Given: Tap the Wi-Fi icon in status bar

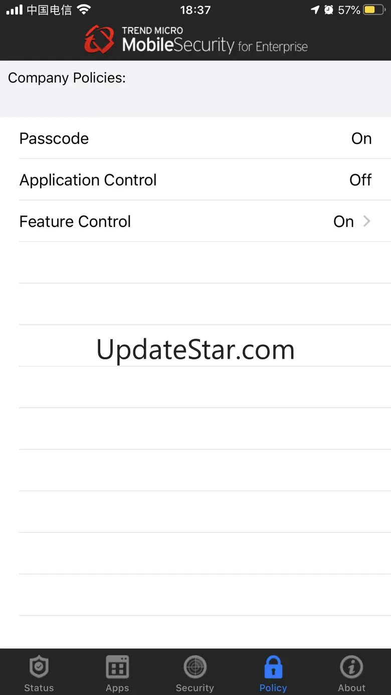Looking at the screenshot, I should pyautogui.click(x=84, y=10).
